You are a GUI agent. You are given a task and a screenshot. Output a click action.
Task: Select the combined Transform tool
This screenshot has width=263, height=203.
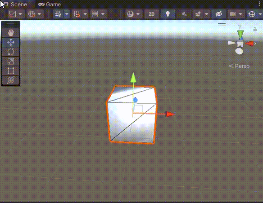pyautogui.click(x=11, y=80)
